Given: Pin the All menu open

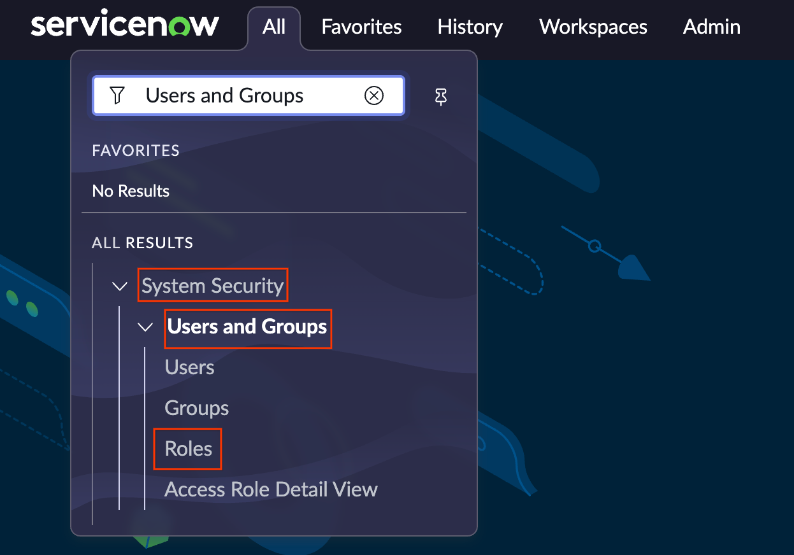Looking at the screenshot, I should coord(440,97).
